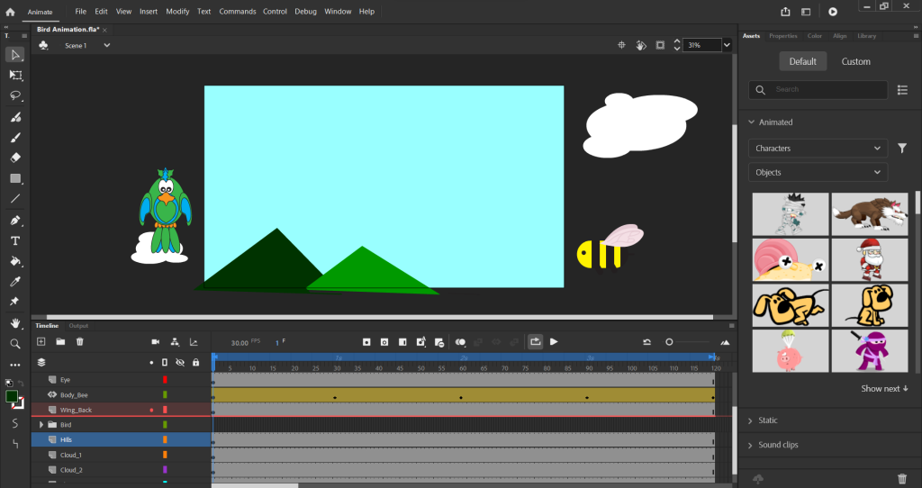The width and height of the screenshot is (922, 488).
Task: Select the Lasso tool
Action: tap(15, 95)
